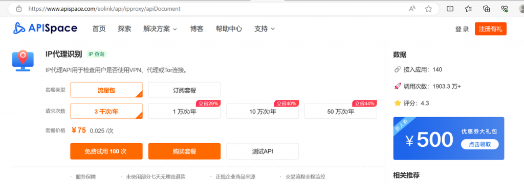Click the 点击领取 coupon button
The image size is (524, 184).
click(479, 144)
